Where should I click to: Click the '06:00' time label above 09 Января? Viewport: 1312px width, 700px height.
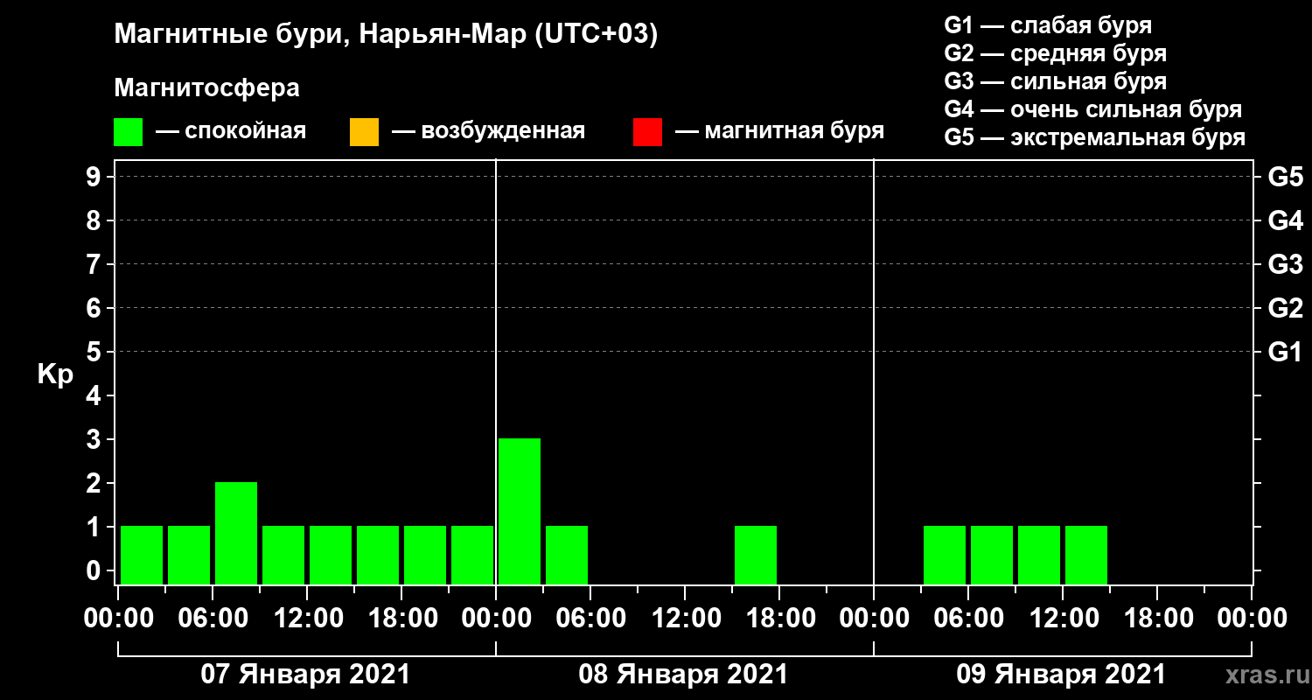tap(968, 619)
